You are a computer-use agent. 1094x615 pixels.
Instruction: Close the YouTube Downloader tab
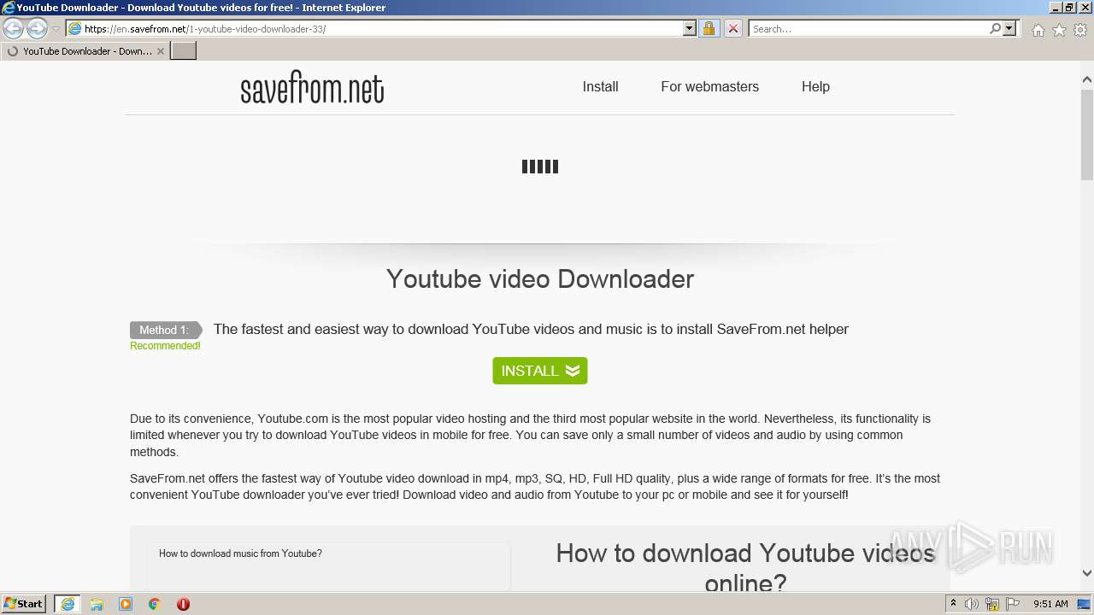[160, 51]
